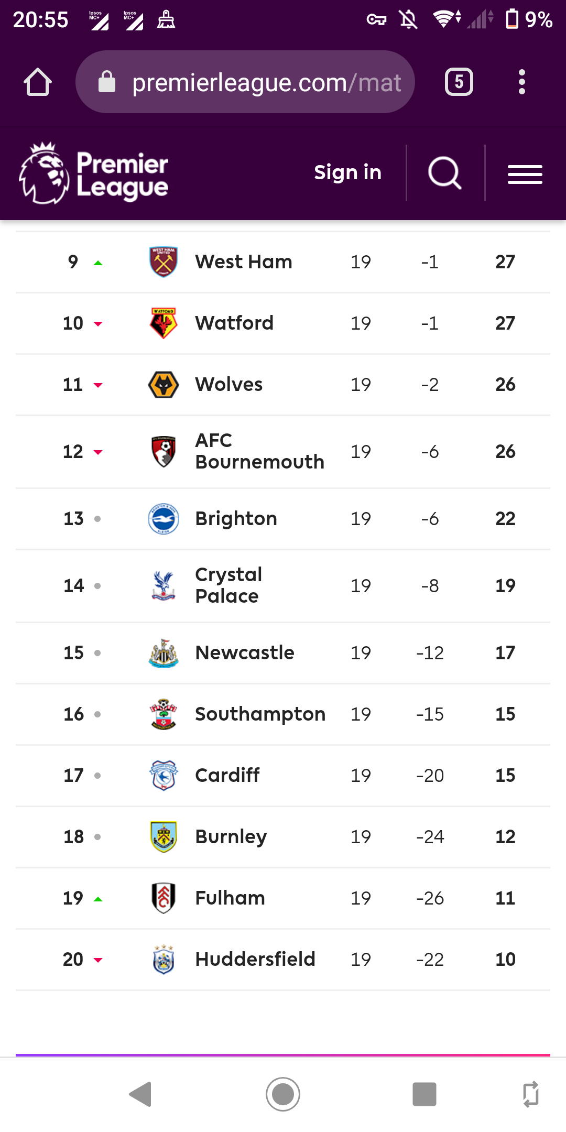Tap the West Ham club crest

coord(164,262)
